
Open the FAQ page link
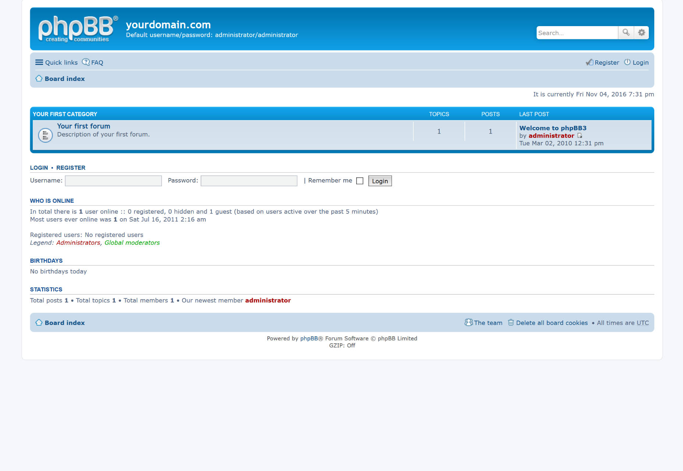pyautogui.click(x=97, y=62)
